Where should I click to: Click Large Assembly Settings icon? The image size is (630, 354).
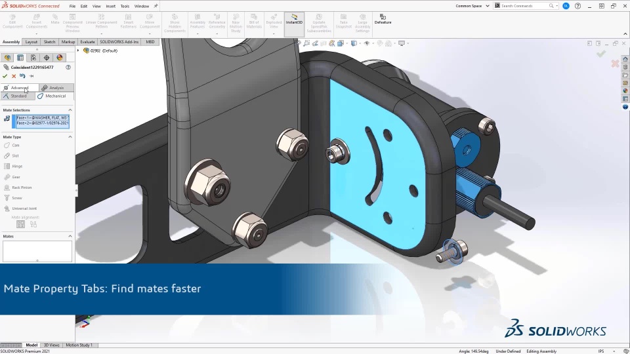tap(362, 17)
